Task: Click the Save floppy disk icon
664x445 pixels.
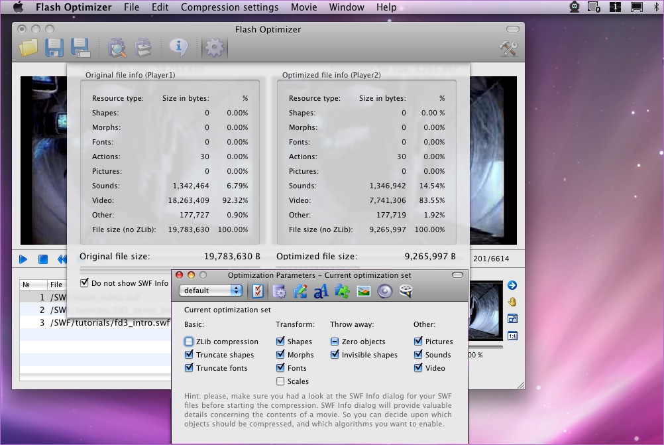Action: pos(54,48)
